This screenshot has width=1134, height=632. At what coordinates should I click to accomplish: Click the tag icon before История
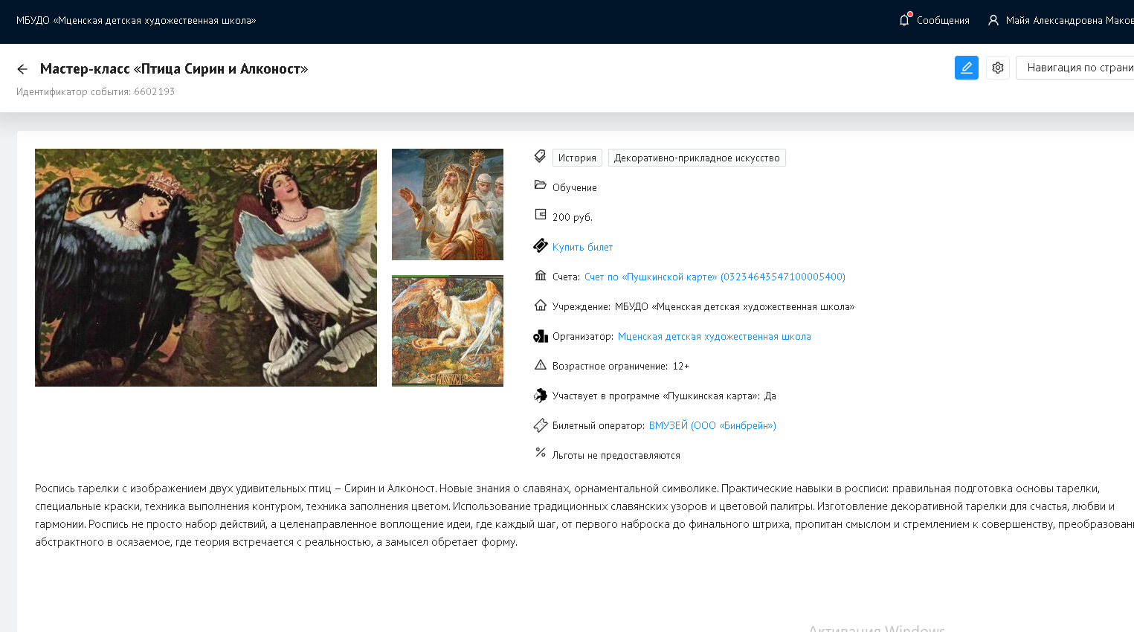click(x=541, y=156)
